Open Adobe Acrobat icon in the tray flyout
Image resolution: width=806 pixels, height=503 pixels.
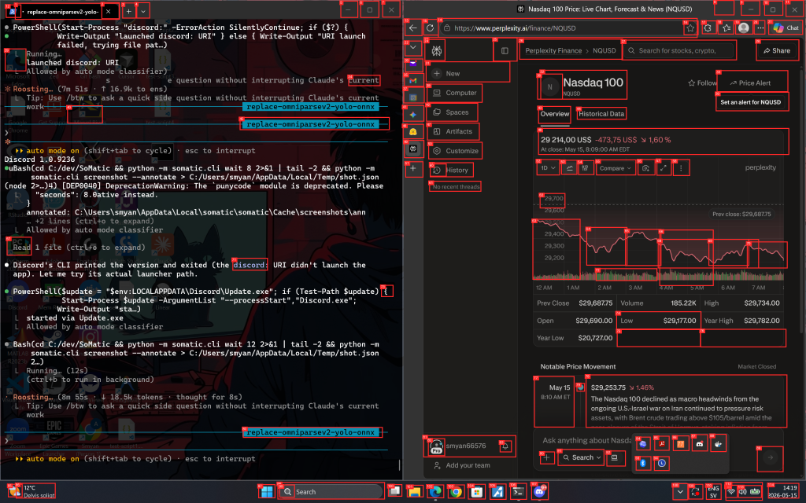click(661, 444)
